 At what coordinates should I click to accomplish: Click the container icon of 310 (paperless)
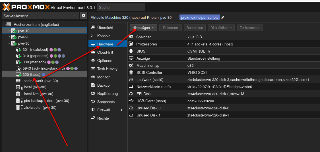click(18, 56)
